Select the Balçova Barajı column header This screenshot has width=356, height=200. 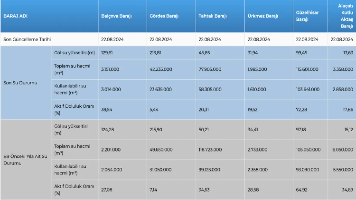[x=117, y=16]
